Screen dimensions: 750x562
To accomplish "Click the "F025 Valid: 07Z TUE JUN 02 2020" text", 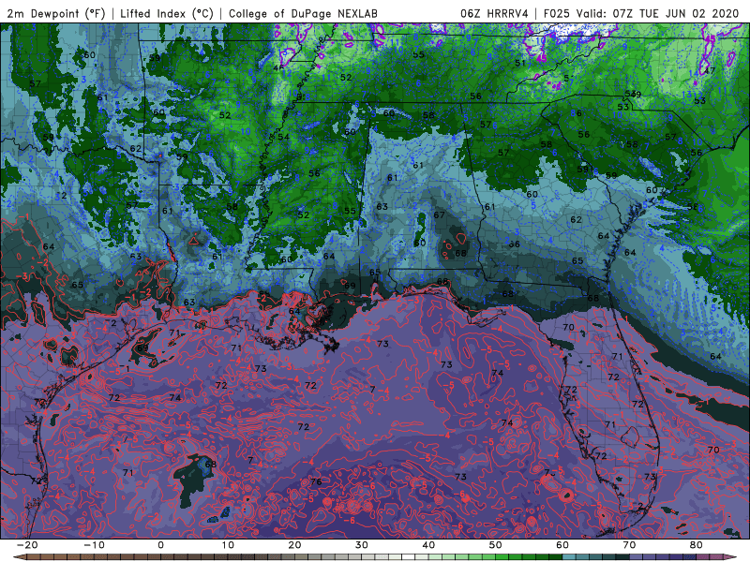I will click(x=641, y=13).
